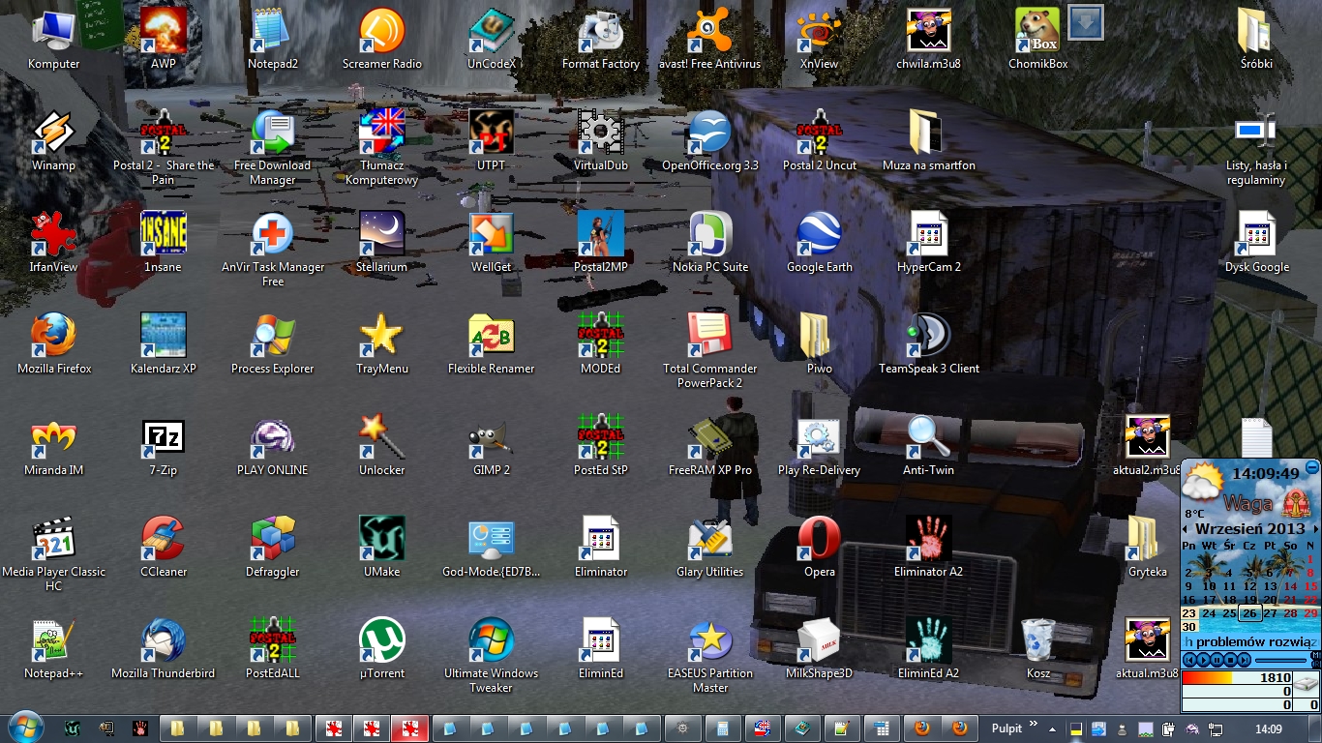Launch OpenOffice.org 3.3
This screenshot has height=743, width=1322.
(x=709, y=140)
